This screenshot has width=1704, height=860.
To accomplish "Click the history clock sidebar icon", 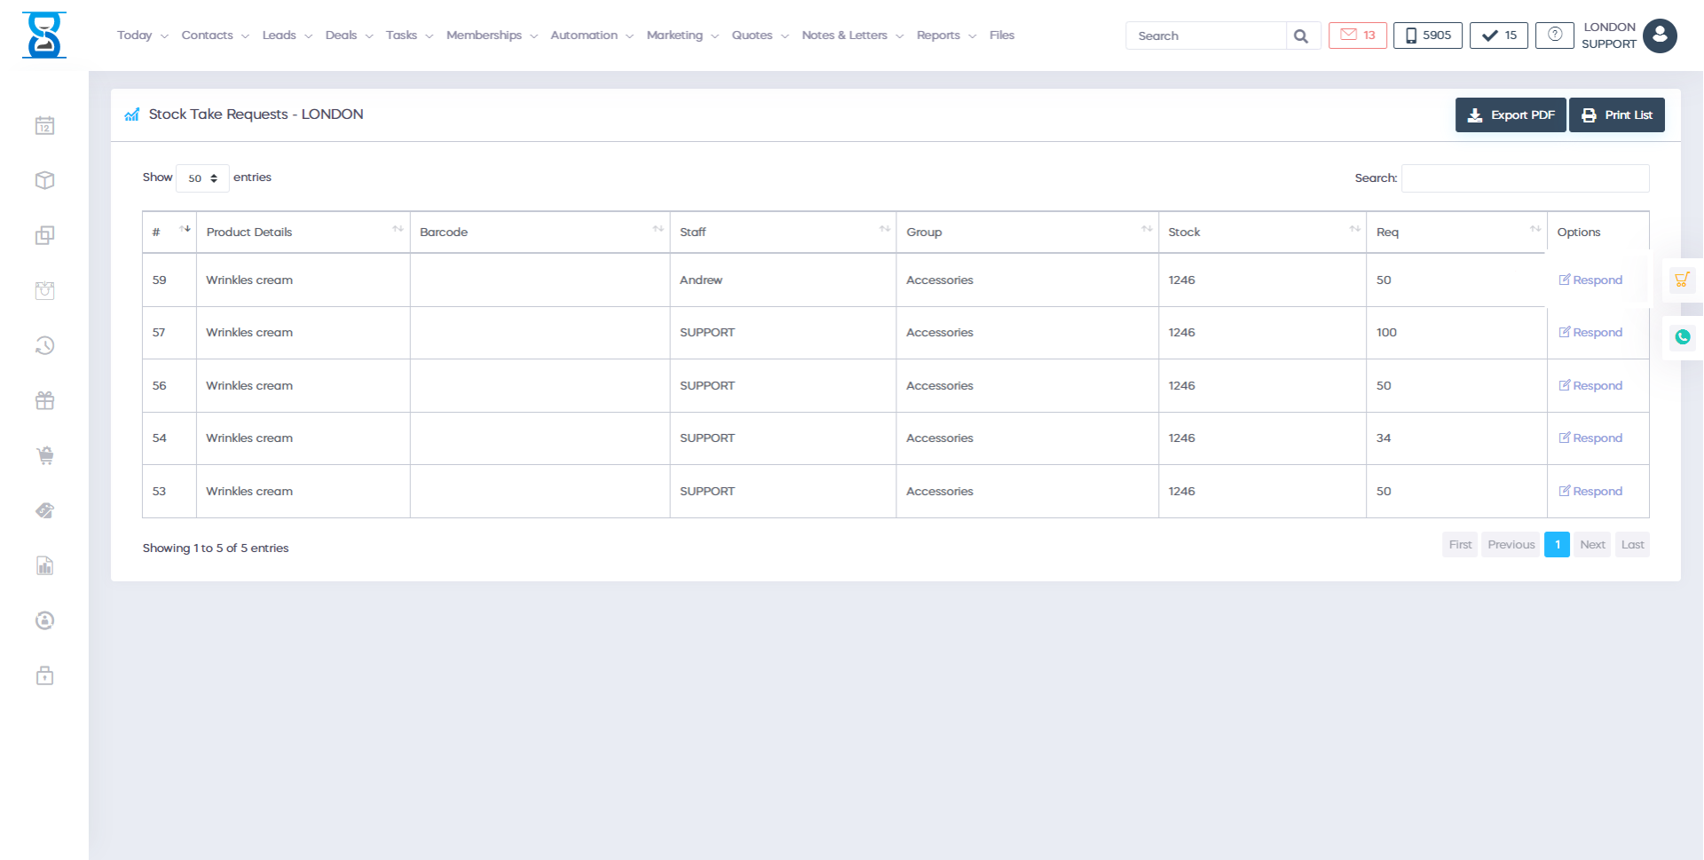I will click(x=44, y=346).
